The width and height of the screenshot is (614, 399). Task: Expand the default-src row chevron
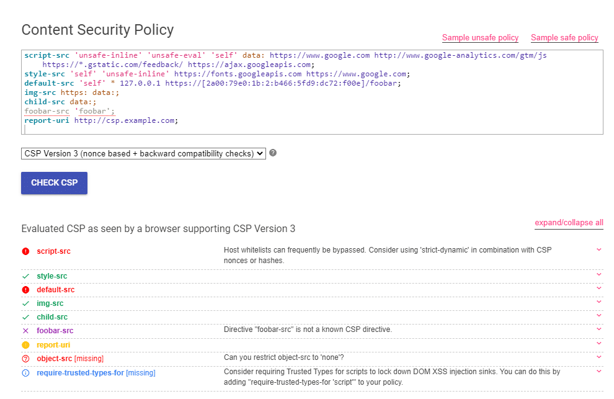coord(598,288)
